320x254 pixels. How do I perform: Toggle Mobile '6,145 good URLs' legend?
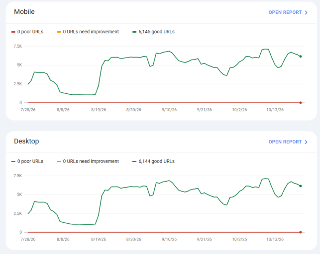point(153,32)
